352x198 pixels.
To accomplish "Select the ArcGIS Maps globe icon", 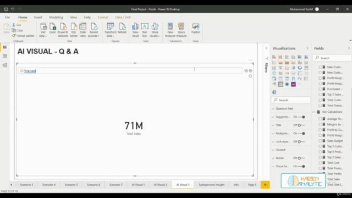I will point(287,84).
